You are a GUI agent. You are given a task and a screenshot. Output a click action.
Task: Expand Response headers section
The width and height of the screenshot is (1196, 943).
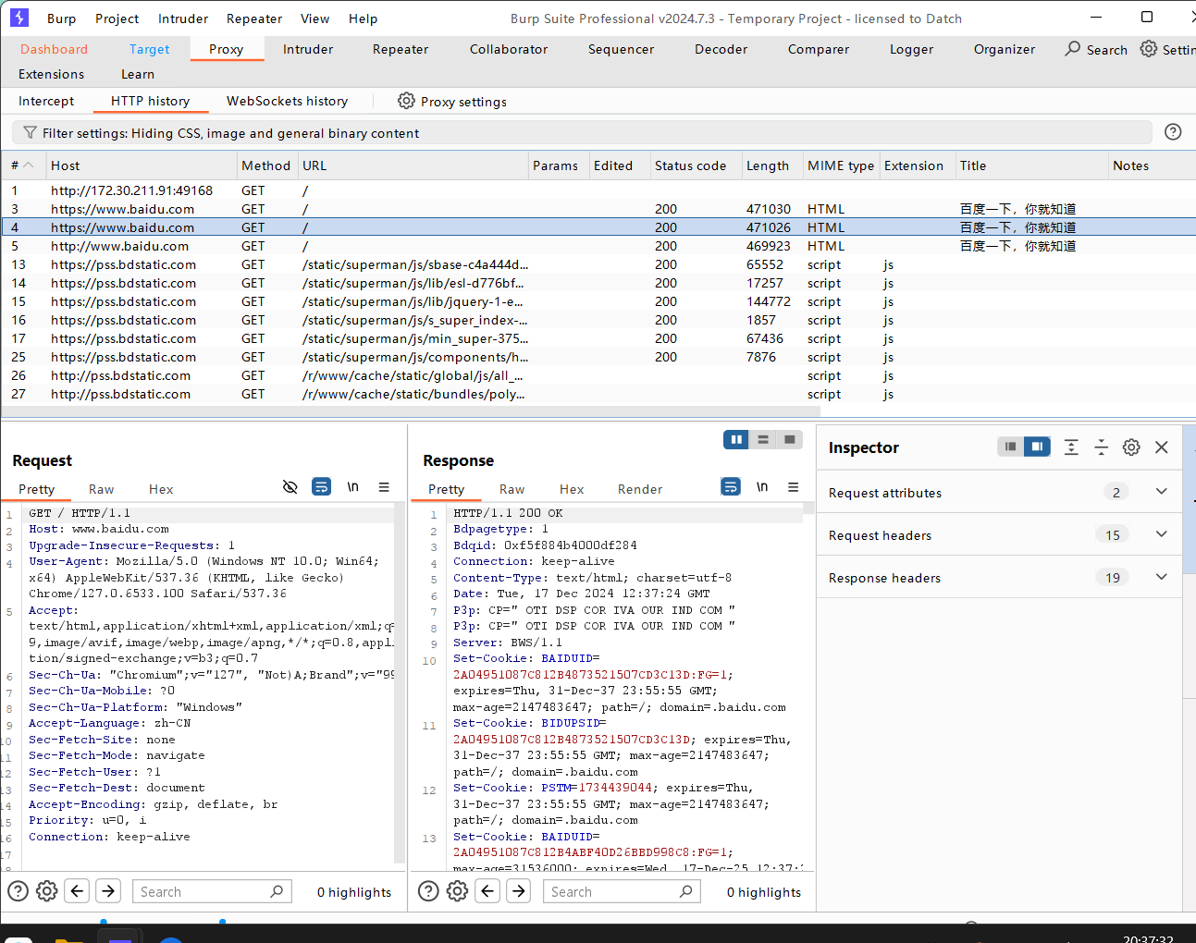(x=1162, y=577)
